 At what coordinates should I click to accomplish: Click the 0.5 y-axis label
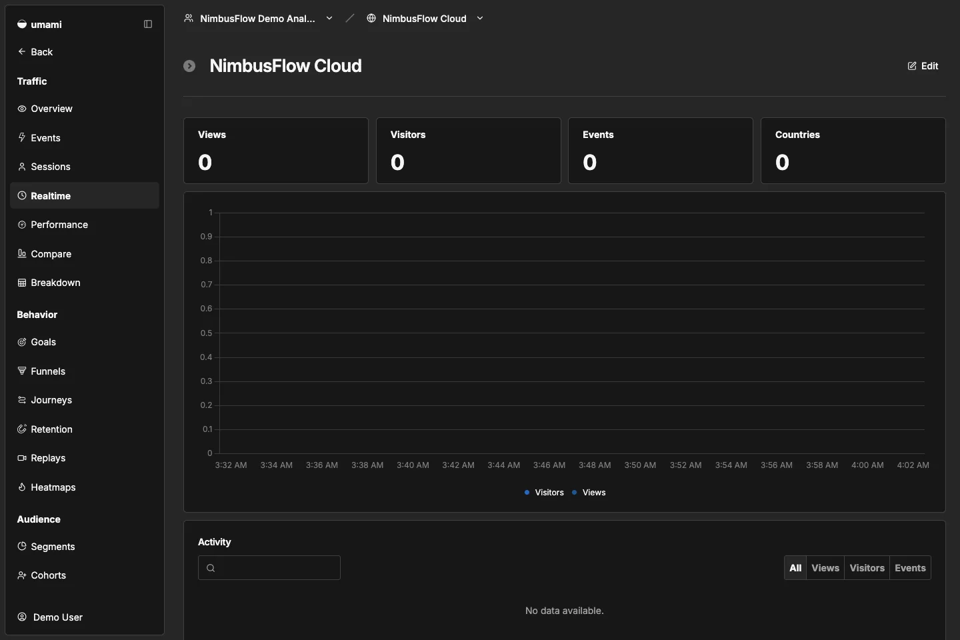click(207, 333)
